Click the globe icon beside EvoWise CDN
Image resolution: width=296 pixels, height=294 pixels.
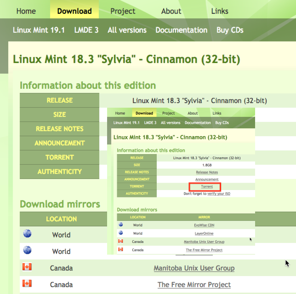[x=121, y=225]
